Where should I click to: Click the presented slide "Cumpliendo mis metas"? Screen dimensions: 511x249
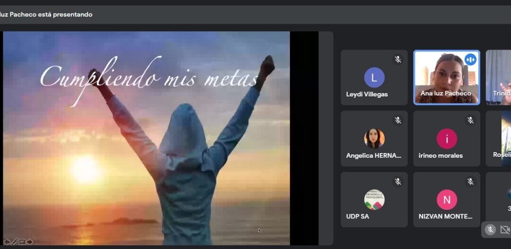[146, 138]
